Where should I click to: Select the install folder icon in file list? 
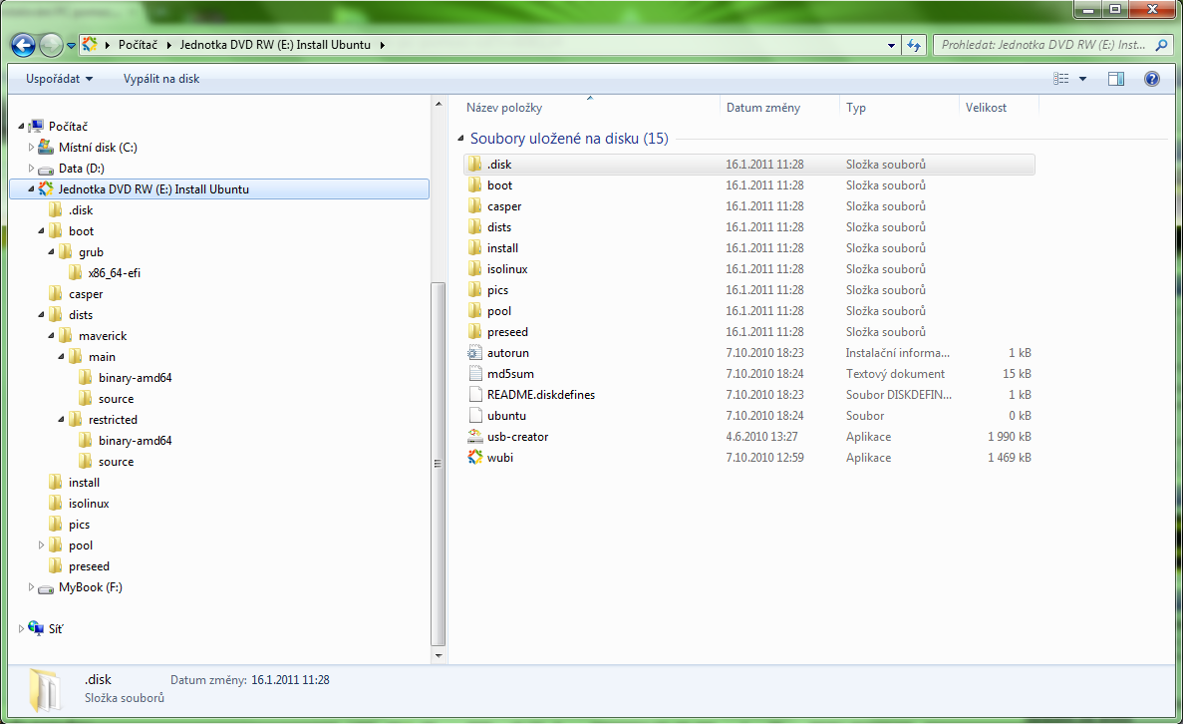pos(474,247)
